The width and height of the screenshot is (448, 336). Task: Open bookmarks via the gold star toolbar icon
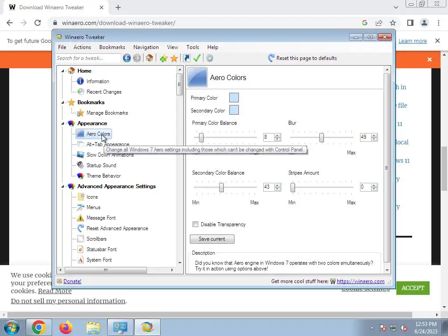coord(174,58)
